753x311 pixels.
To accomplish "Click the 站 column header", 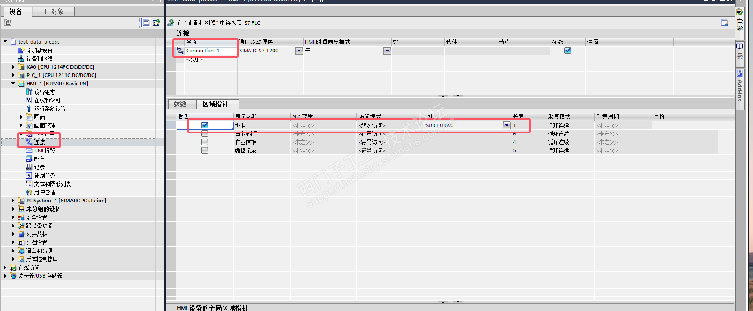I will [418, 42].
